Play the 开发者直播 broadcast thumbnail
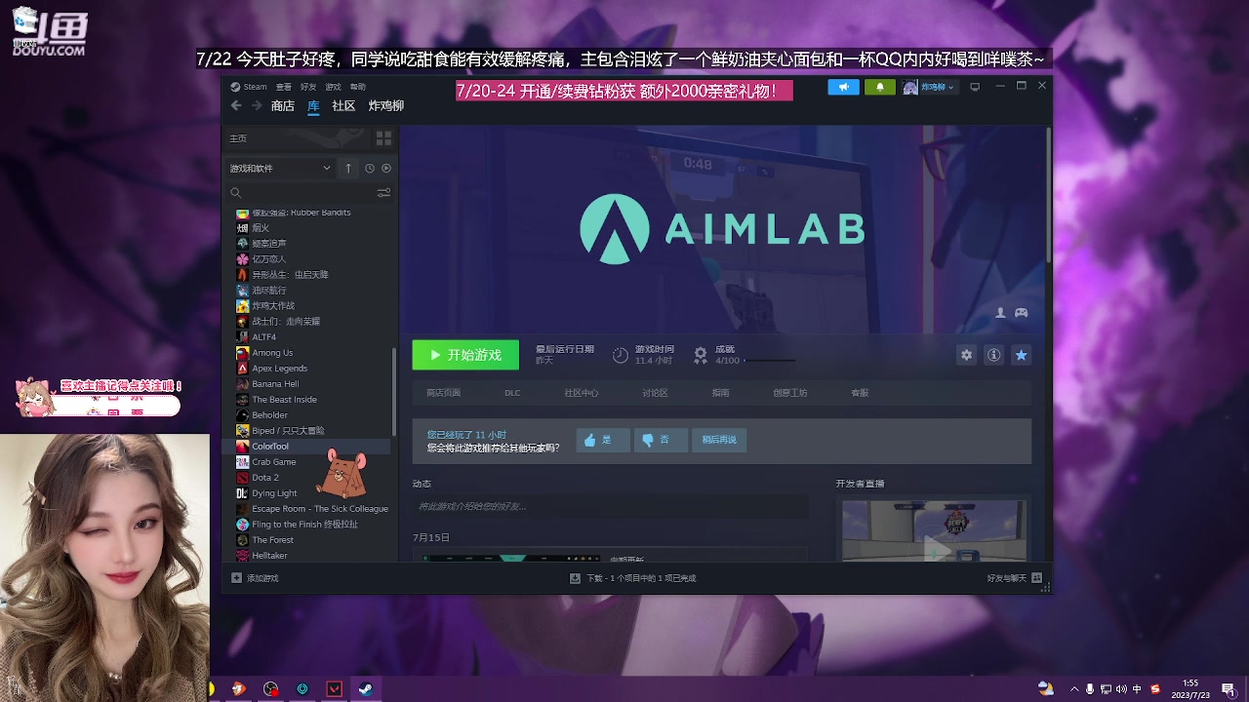1249x702 pixels. pos(934,530)
